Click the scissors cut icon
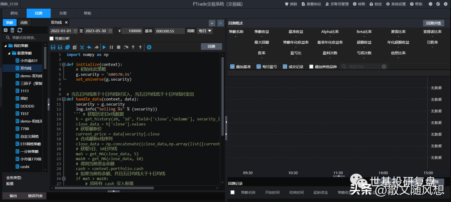The image size is (451, 202). click(82, 47)
